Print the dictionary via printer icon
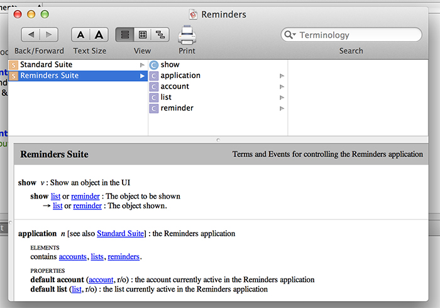This screenshot has height=308, width=440. 187,35
